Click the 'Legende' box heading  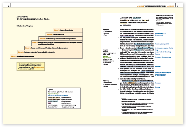point(51,90)
